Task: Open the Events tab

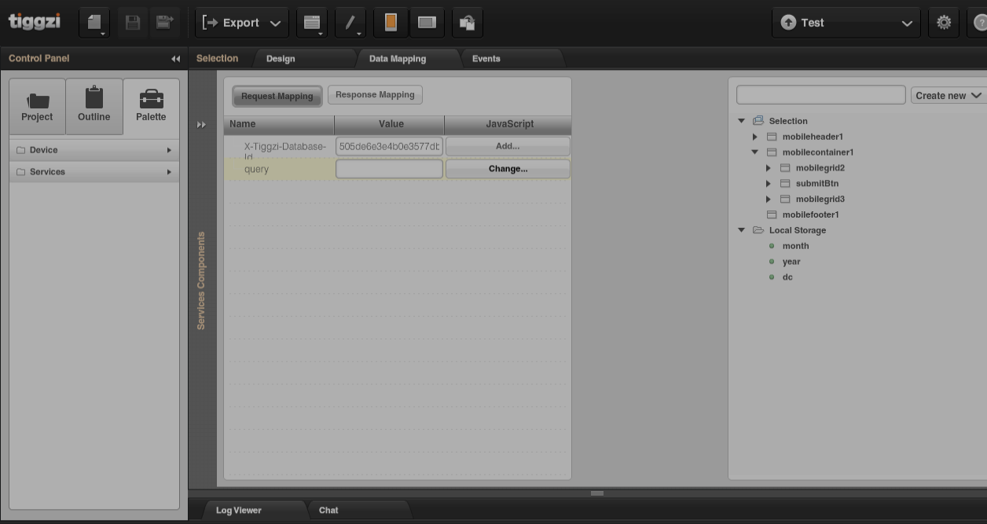Action: (486, 59)
